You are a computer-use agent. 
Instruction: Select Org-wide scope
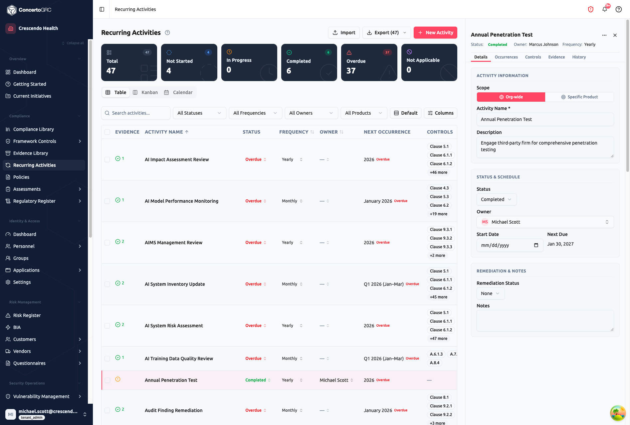[511, 97]
